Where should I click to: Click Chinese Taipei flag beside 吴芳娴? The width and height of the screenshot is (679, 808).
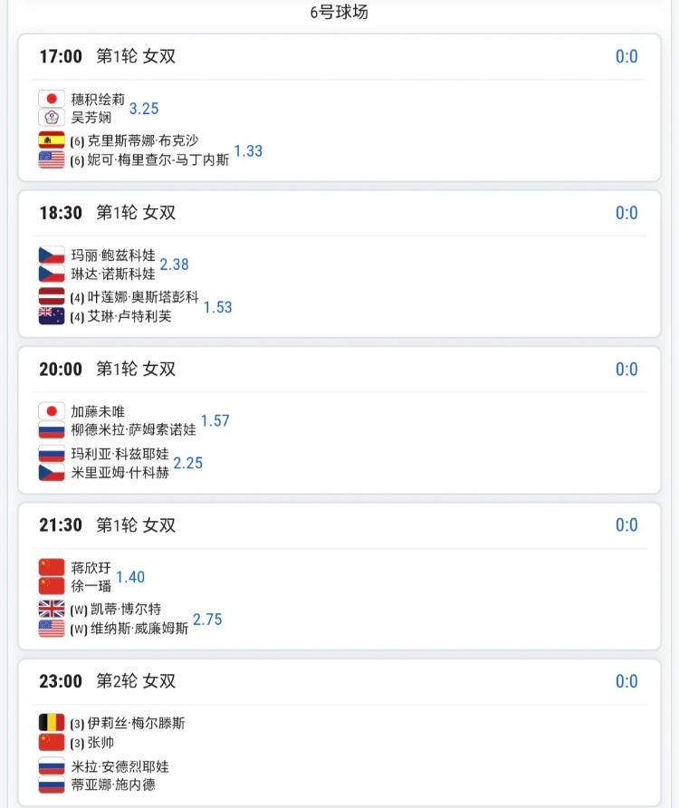[52, 117]
